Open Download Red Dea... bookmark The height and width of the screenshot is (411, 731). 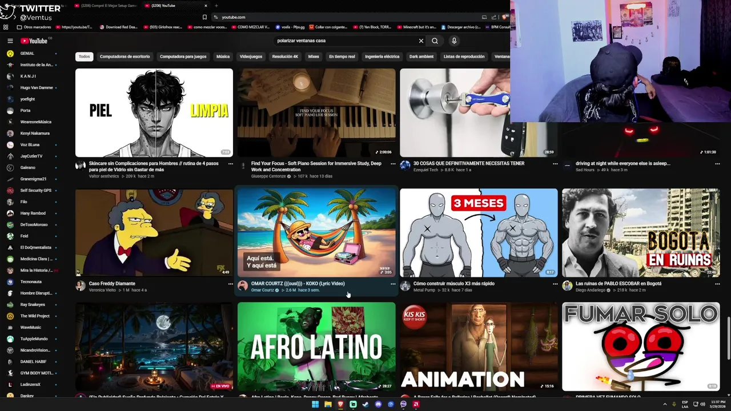(118, 27)
